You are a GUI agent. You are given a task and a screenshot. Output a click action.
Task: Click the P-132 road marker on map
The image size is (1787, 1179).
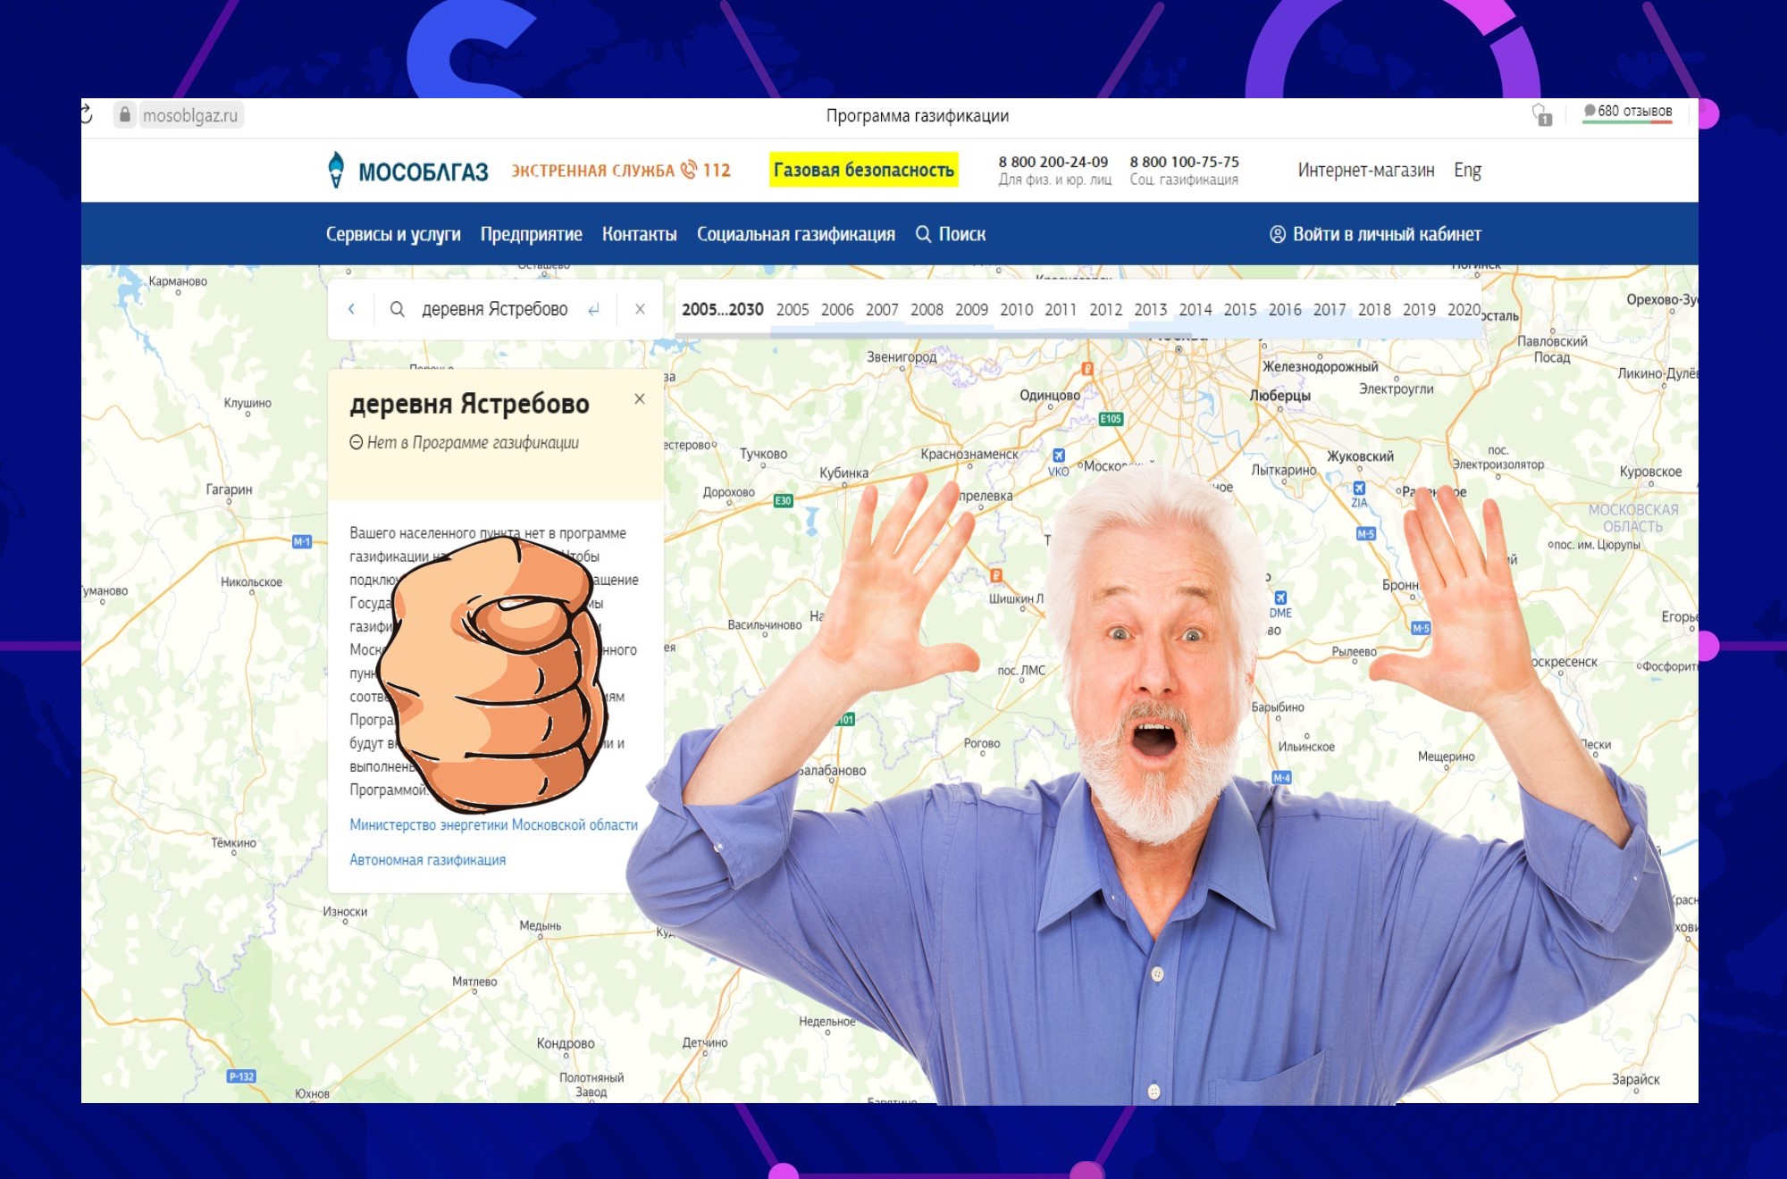pos(241,1076)
